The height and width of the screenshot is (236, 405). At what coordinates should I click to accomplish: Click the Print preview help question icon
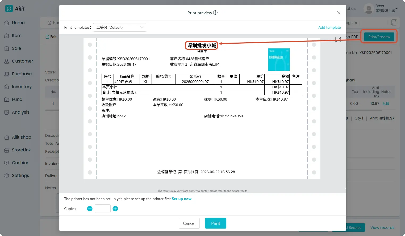215,13
